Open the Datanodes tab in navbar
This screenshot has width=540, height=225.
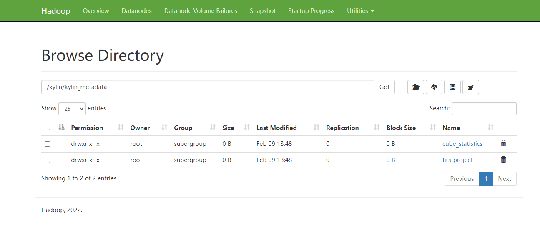click(x=137, y=11)
